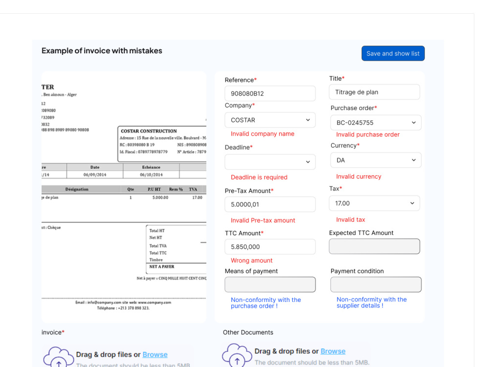Click Non-conformity with the purchase order link

(266, 303)
